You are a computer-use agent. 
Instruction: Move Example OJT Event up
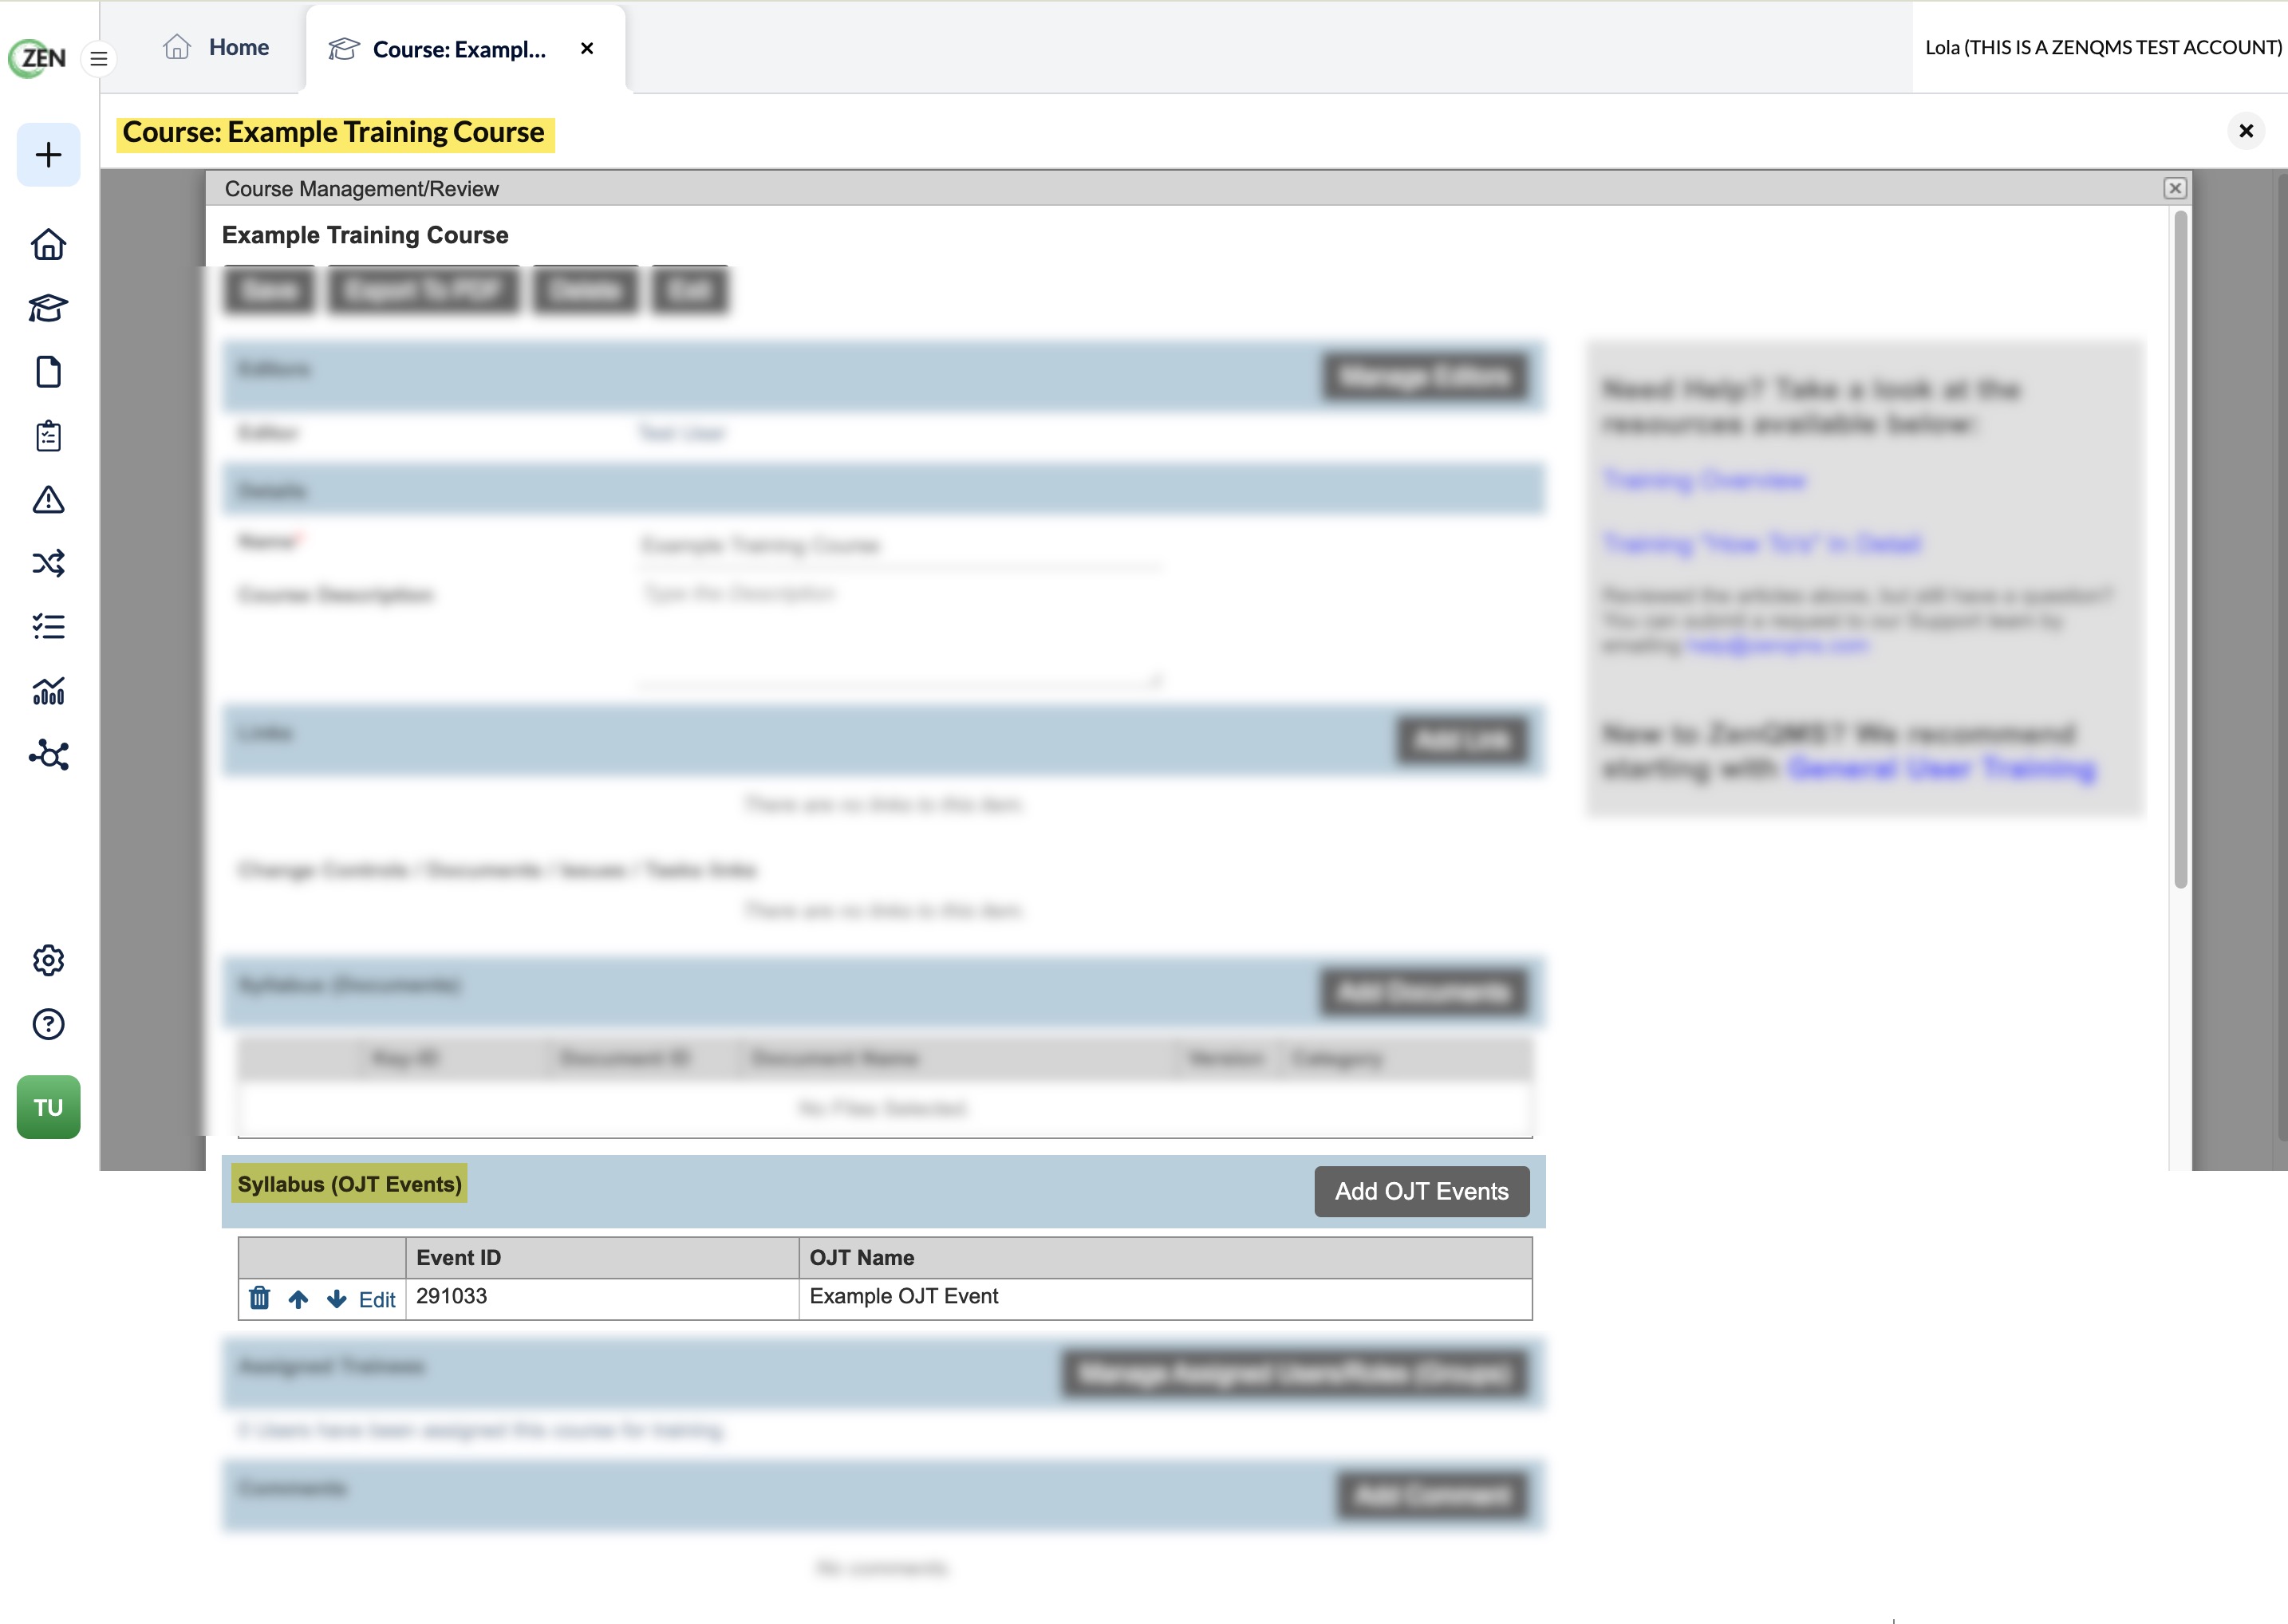(x=298, y=1299)
